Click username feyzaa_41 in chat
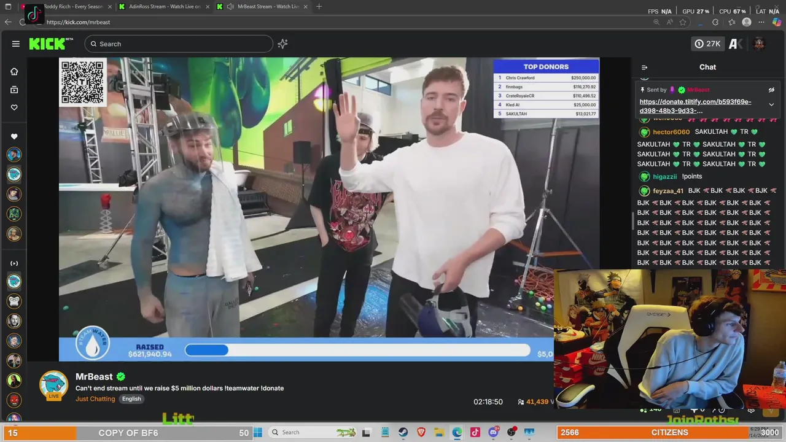Image resolution: width=786 pixels, height=442 pixels. click(x=668, y=191)
